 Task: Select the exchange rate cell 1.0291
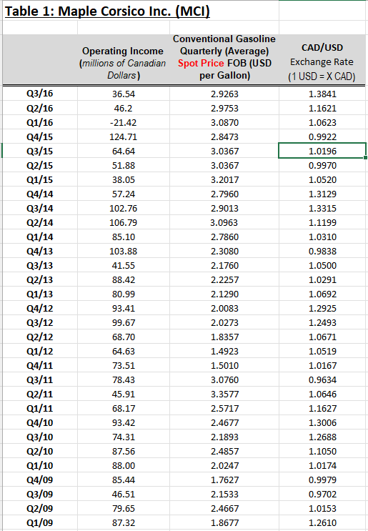click(x=322, y=279)
